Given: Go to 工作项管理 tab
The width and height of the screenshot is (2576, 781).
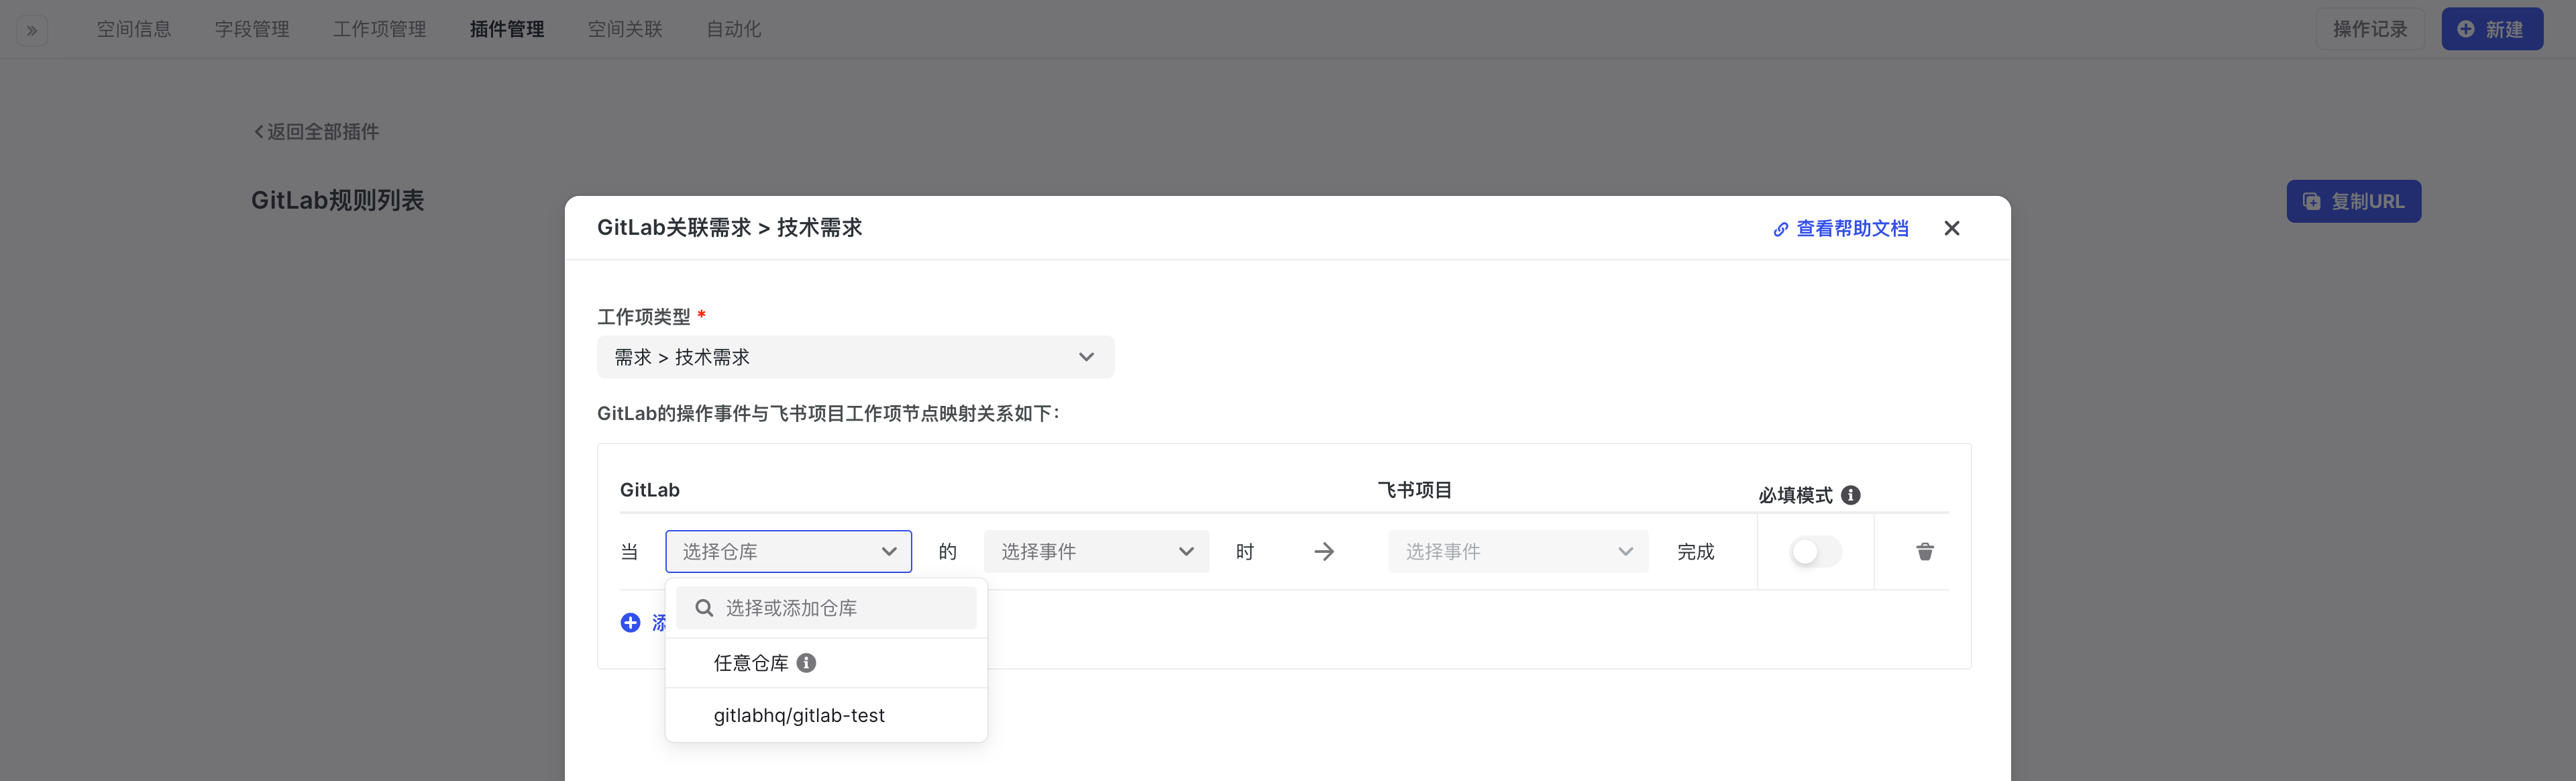Looking at the screenshot, I should 380,29.
